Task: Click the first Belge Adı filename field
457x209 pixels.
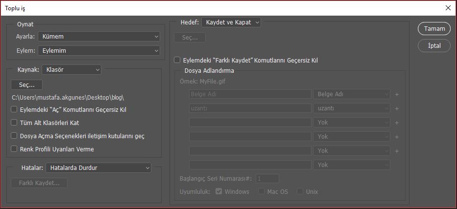Action: (250, 94)
